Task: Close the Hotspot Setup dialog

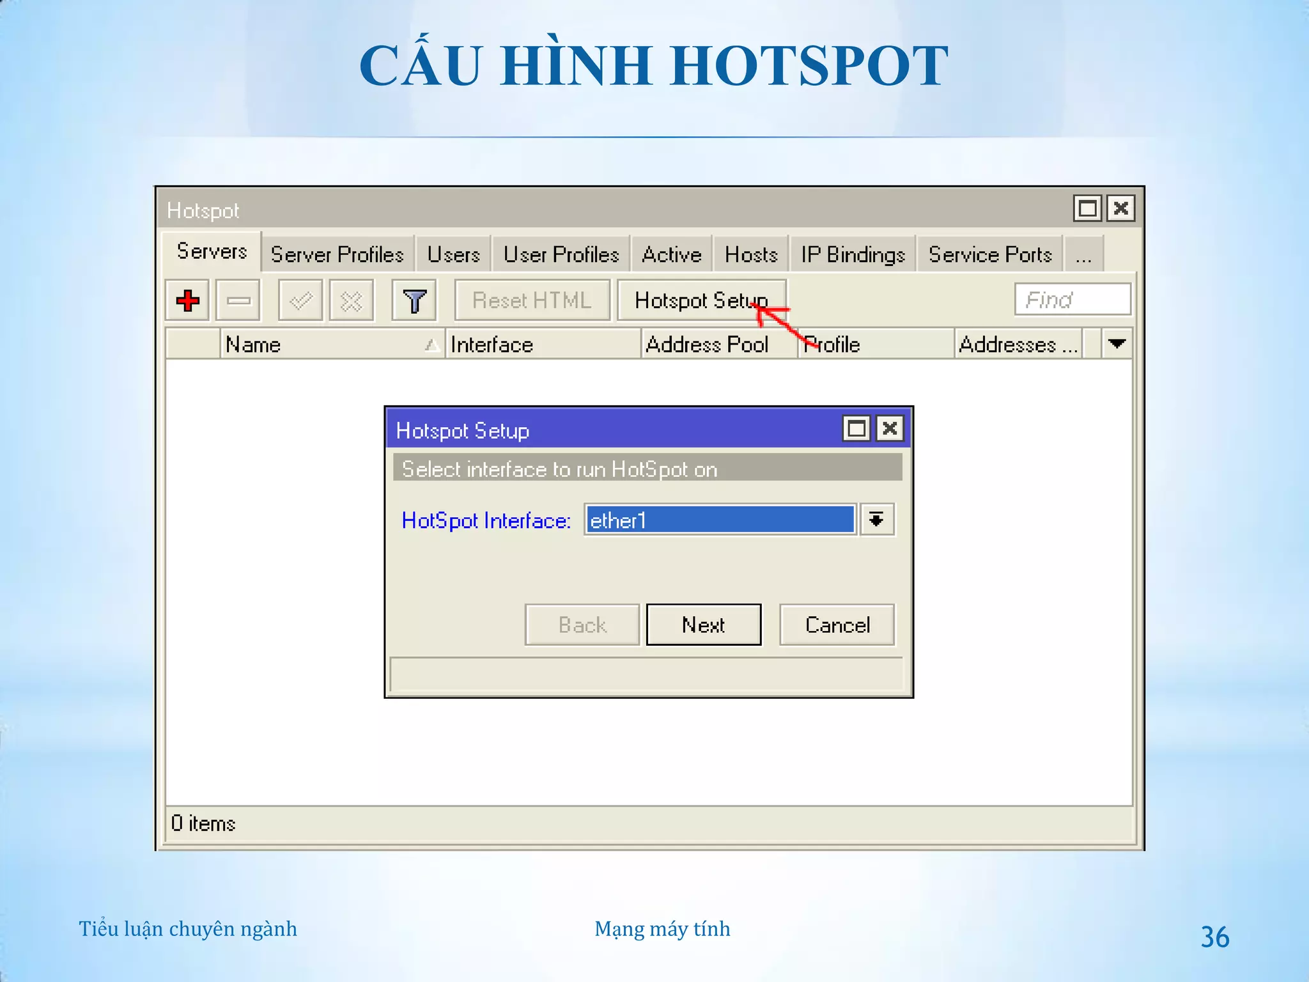Action: click(x=890, y=428)
